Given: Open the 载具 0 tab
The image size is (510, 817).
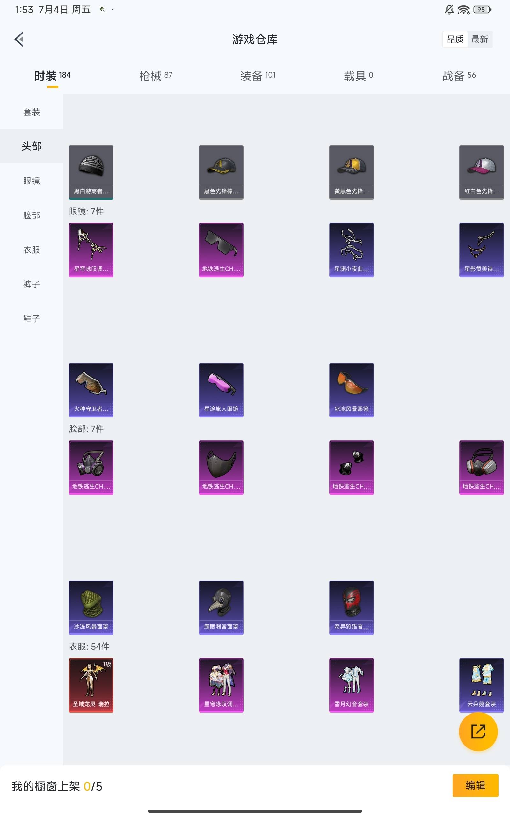Looking at the screenshot, I should click(x=358, y=76).
